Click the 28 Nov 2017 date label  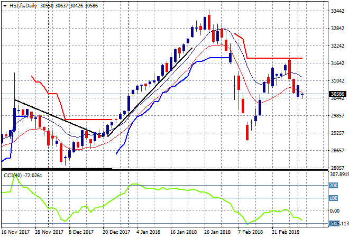(49, 232)
